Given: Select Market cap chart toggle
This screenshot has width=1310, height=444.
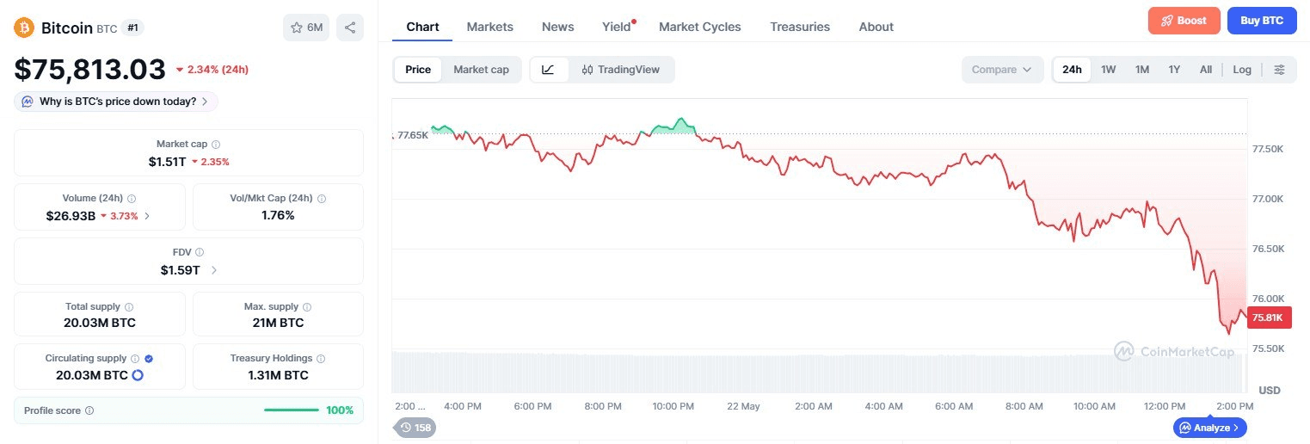Looking at the screenshot, I should coord(481,70).
